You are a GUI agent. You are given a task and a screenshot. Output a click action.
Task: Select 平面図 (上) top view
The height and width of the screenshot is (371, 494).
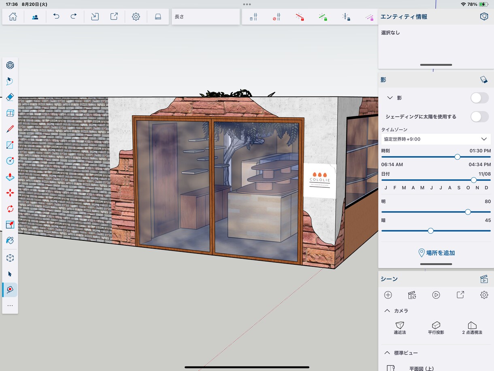411,368
